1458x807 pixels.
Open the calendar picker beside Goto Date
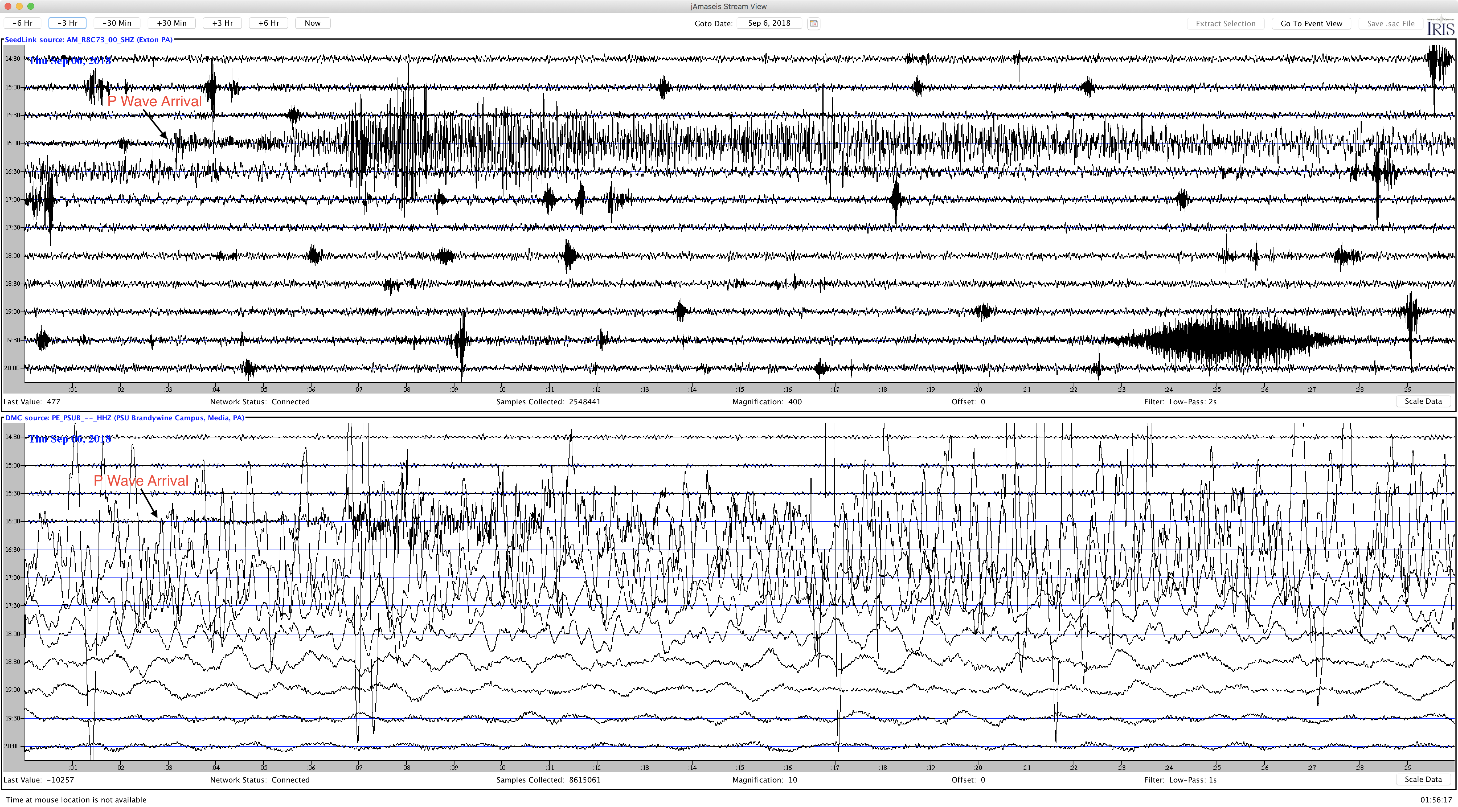813,23
